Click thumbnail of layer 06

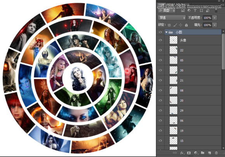coord(173,120)
